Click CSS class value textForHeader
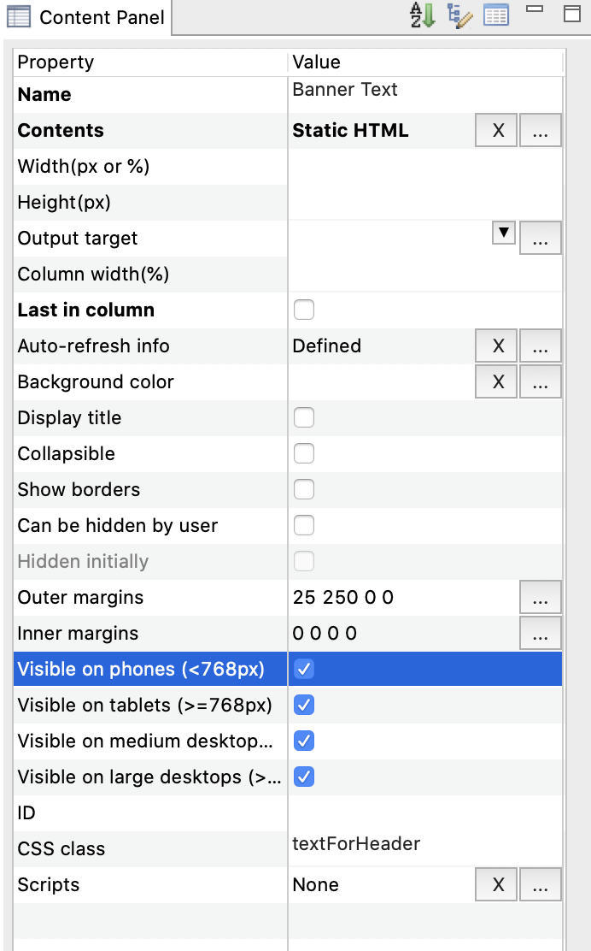Viewport: 591px width, 951px height. (x=356, y=843)
